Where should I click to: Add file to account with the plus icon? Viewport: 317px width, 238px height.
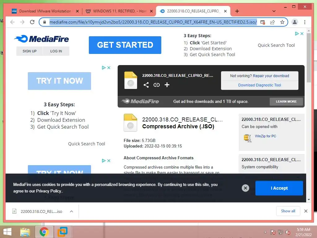pyautogui.click(x=167, y=85)
